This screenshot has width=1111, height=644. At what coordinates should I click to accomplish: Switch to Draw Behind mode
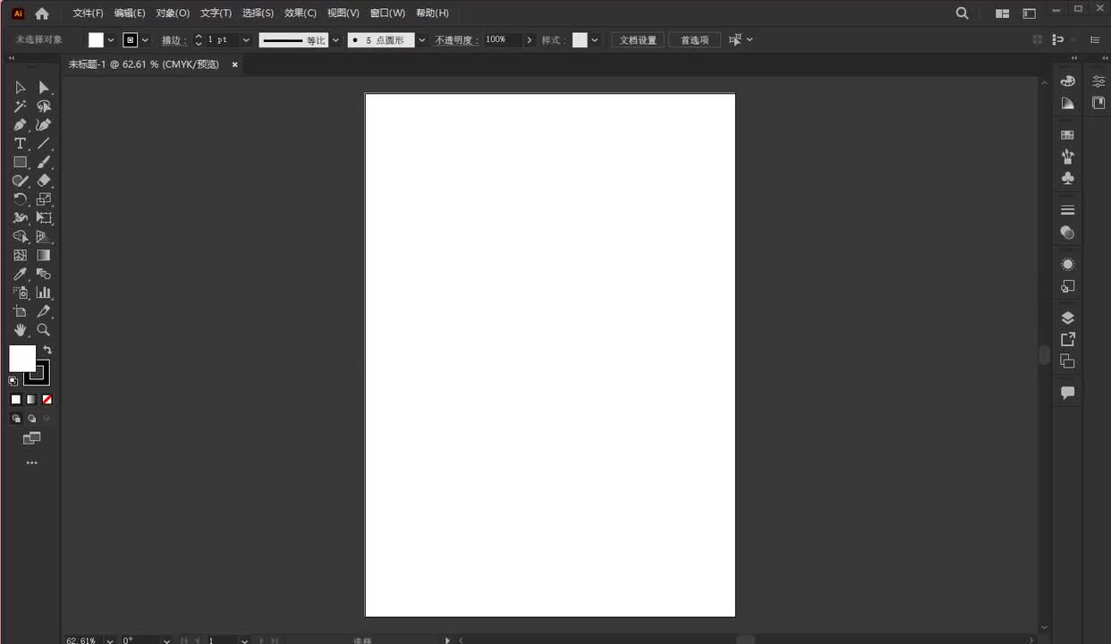31,419
